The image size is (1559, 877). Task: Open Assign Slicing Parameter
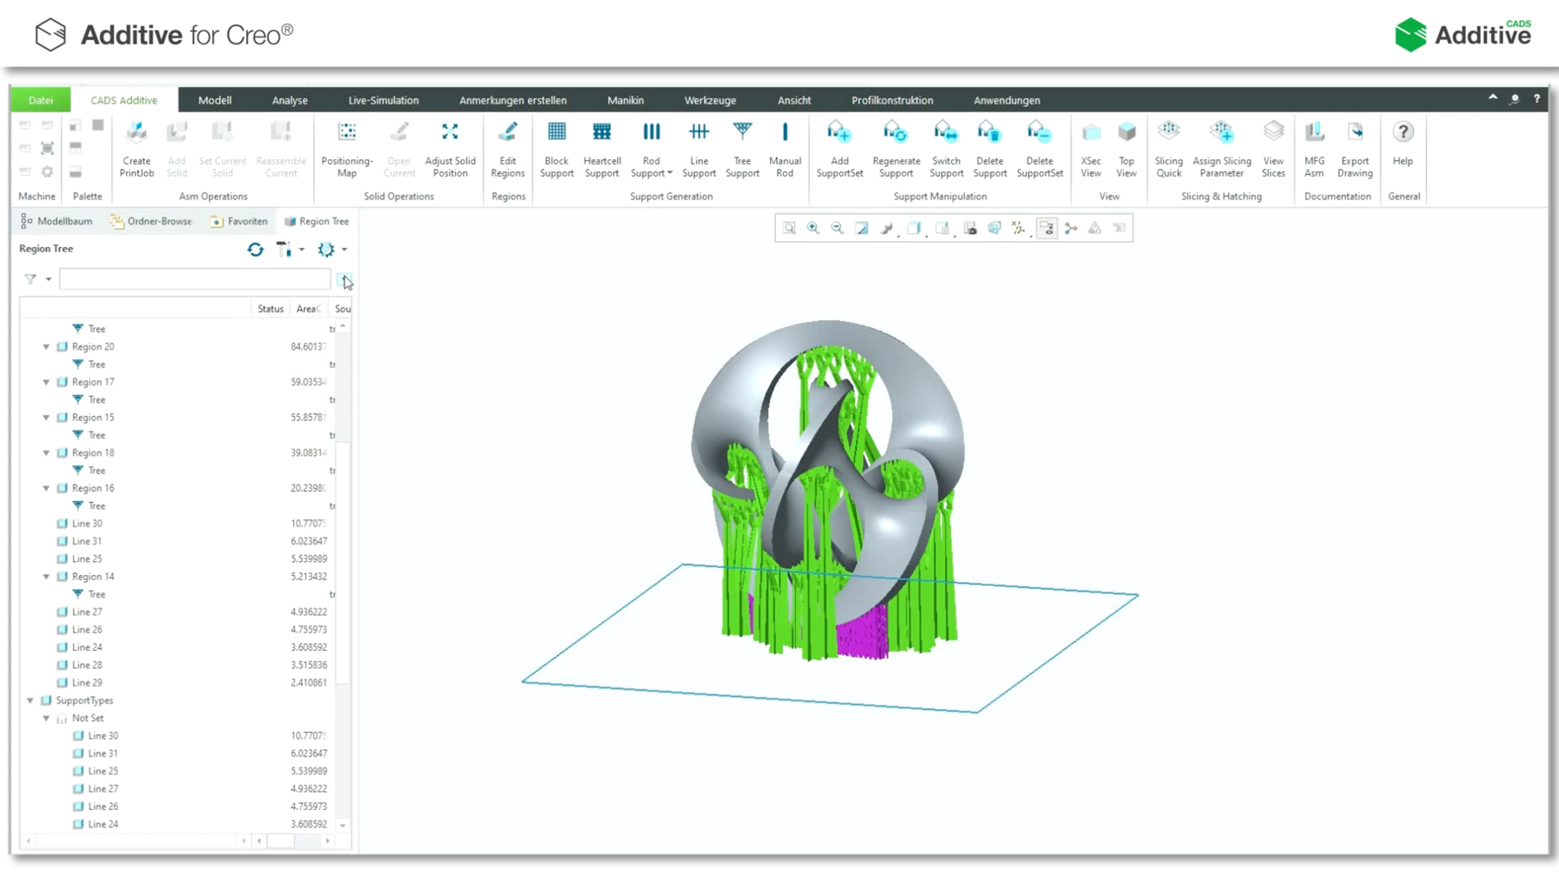click(1221, 149)
